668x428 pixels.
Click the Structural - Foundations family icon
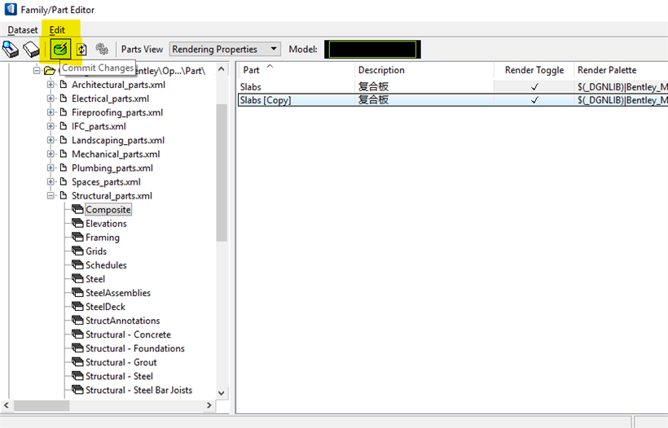click(77, 348)
